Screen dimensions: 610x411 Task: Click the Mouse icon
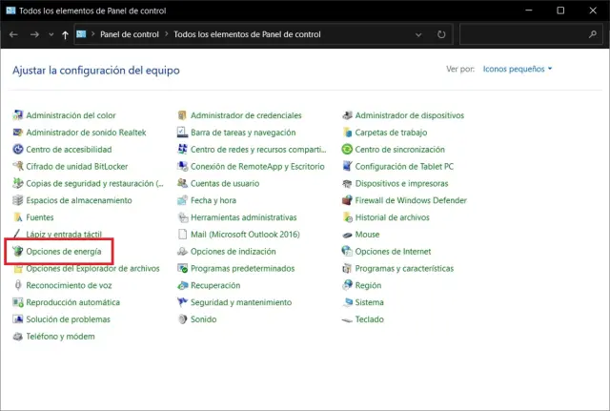347,235
